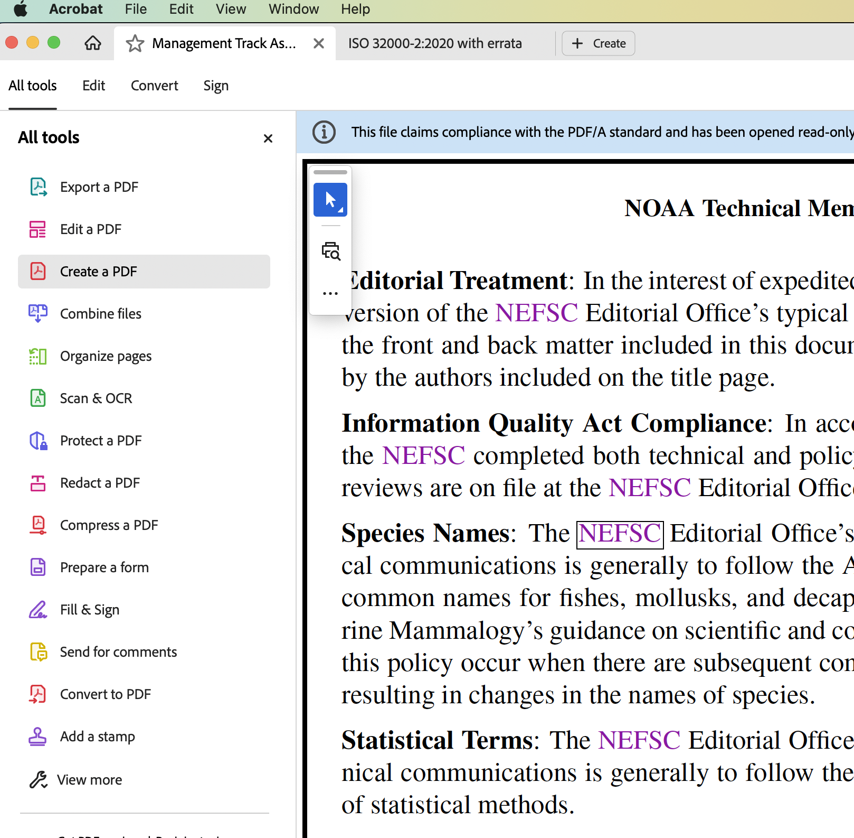Click the Add a stamp icon
The width and height of the screenshot is (854, 838).
[38, 737]
